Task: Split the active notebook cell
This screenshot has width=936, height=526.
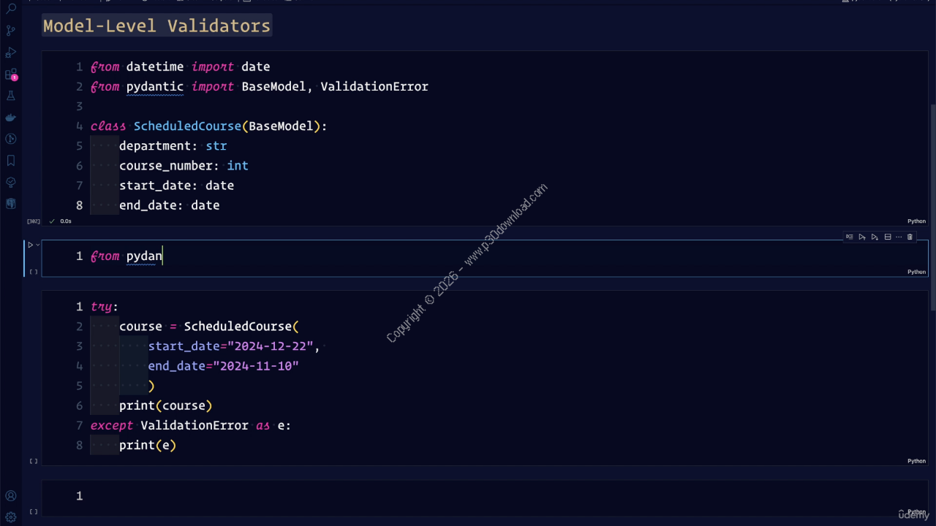Action: tap(888, 237)
